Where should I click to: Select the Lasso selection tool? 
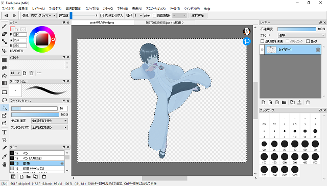point(4,100)
